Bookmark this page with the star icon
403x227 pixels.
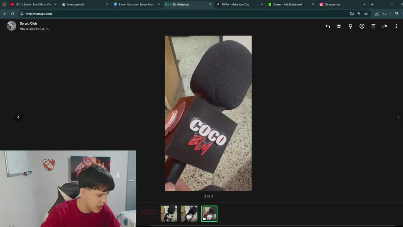point(366,14)
